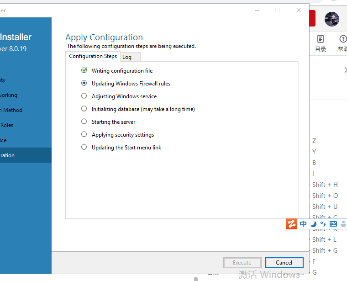
Task: Select the Roles item in installer sidebar
Action: click(x=26, y=125)
